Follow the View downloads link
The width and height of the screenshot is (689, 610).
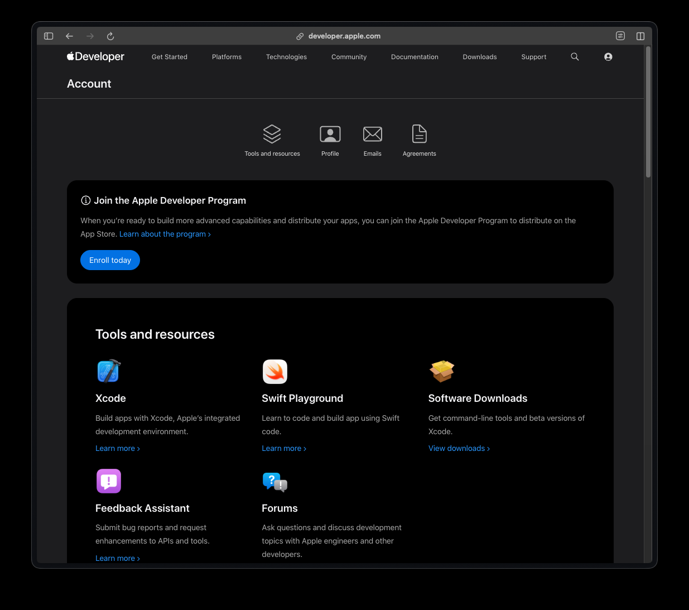pyautogui.click(x=459, y=448)
